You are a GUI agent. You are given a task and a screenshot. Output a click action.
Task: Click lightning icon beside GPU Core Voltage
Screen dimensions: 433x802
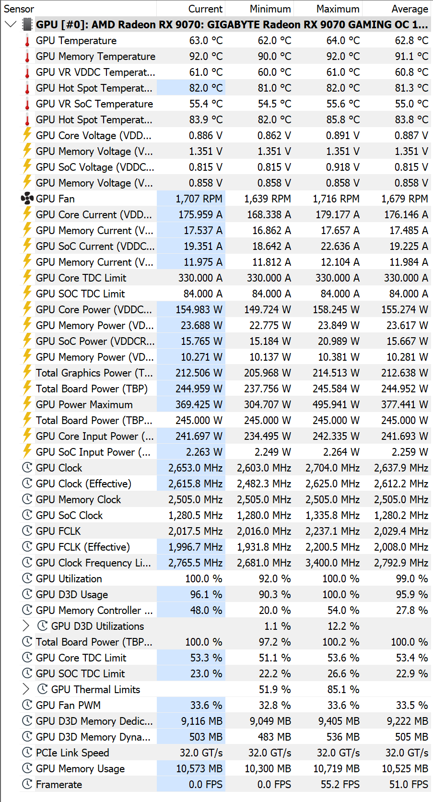(x=27, y=135)
